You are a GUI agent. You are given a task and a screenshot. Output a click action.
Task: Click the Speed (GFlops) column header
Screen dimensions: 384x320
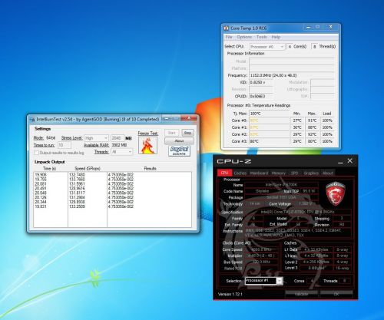click(x=88, y=169)
